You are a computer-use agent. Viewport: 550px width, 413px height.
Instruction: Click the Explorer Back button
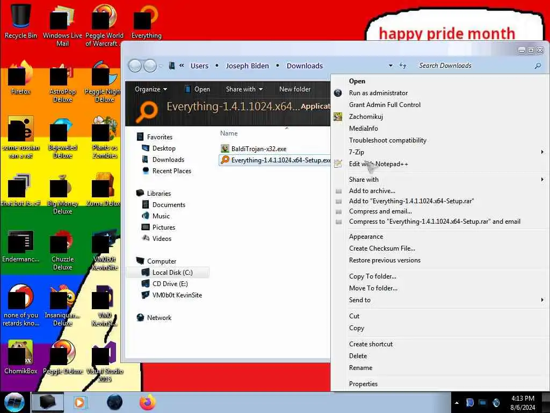point(135,66)
